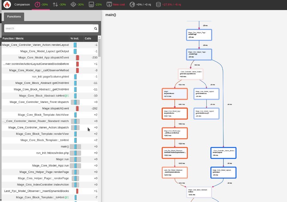Screen dimensions: 287x202
Task: Select run_init::page/1column.phtml row
Action: click(50, 77)
